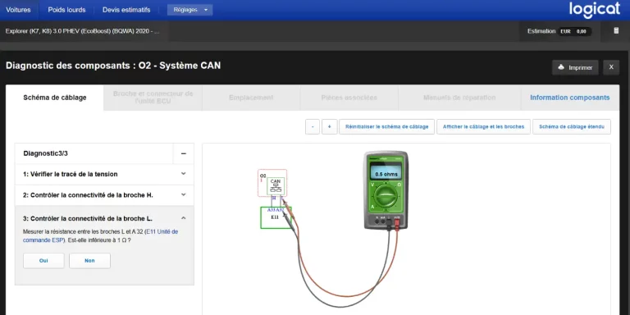
Task: Close the component diagnostic panel with X
Action: 611,67
